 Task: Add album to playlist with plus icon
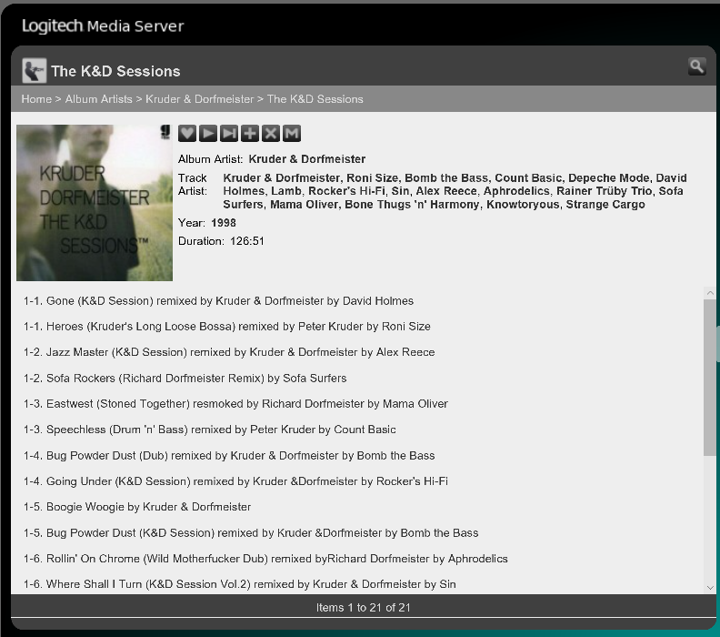click(250, 134)
